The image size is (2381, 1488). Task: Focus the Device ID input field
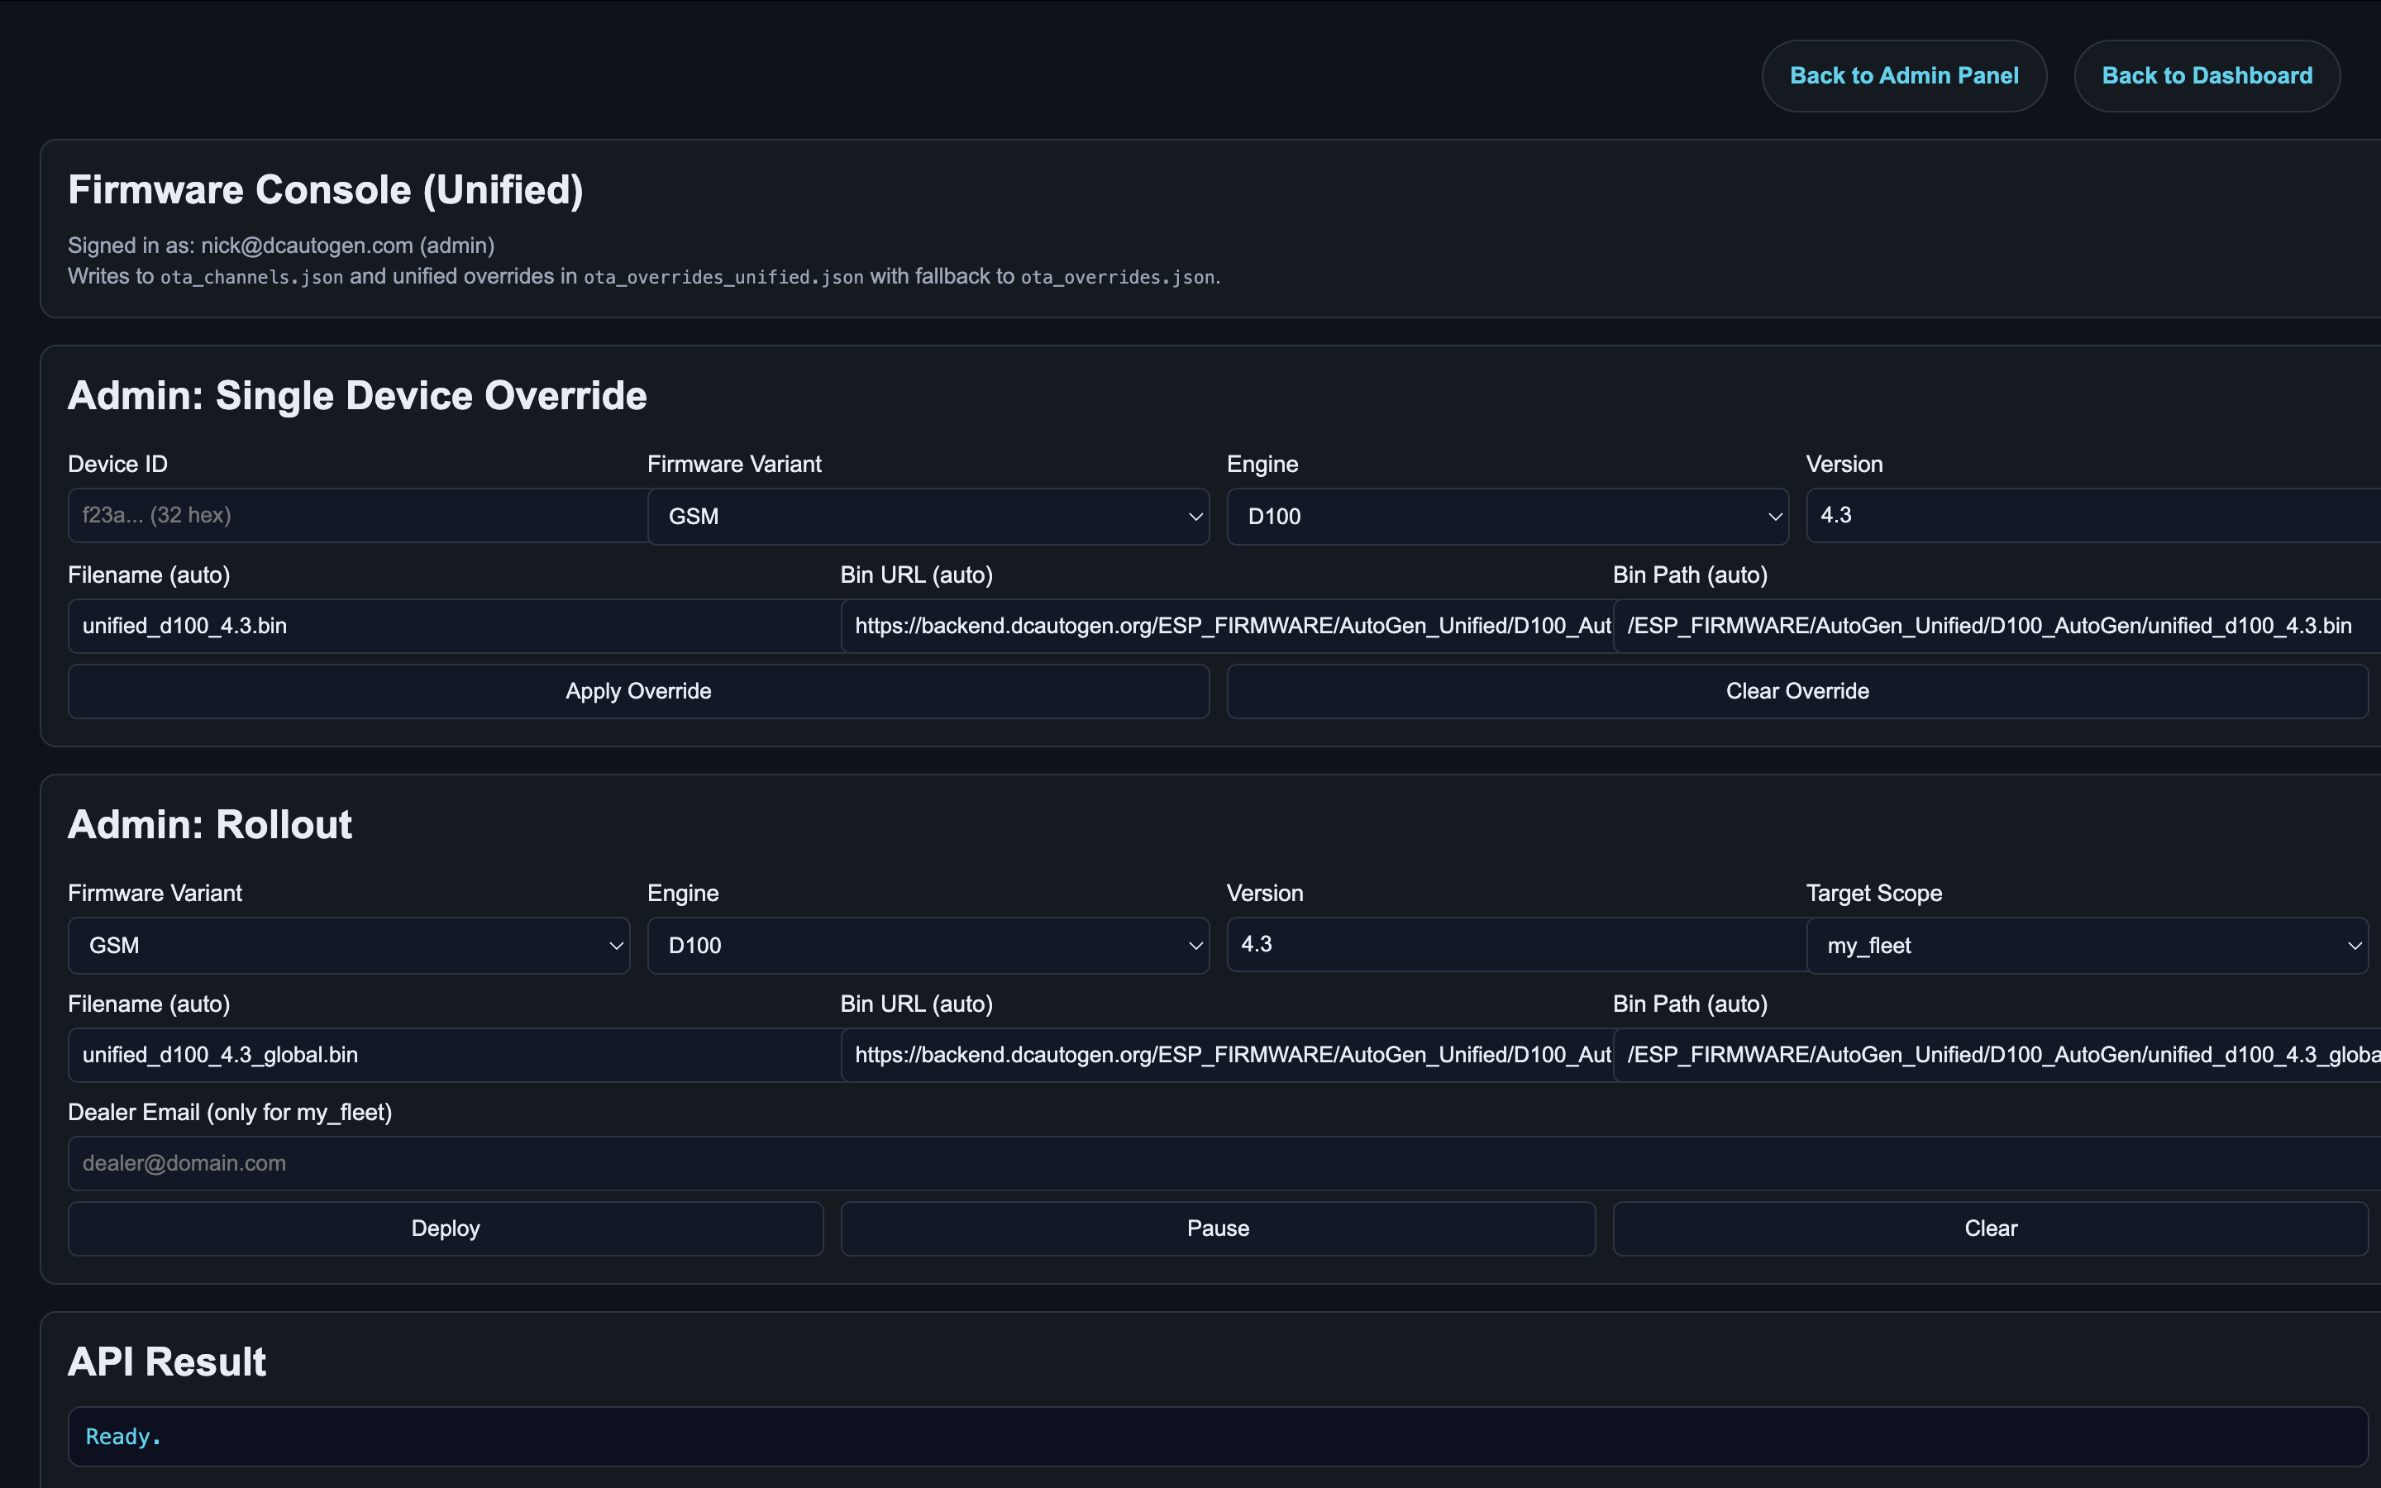pos(358,516)
